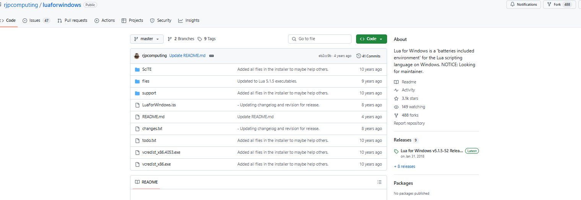Open Lua for Windows v5.1.5-52 release

[432, 151]
